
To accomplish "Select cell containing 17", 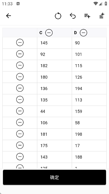I will coord(89,145).
